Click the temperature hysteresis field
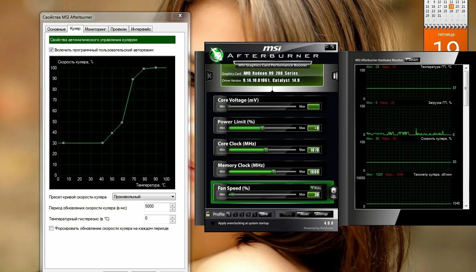This screenshot has width=476, height=272. coord(157,219)
